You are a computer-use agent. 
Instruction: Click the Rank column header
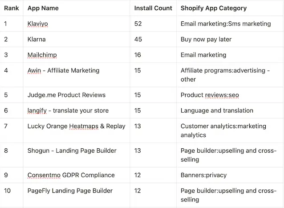point(12,8)
